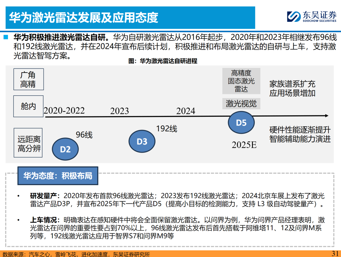
Task: Click the blue 华为态度：积极布局 banner
Action: click(58, 176)
